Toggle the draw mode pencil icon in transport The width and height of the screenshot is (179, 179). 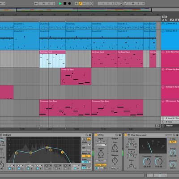126,3
